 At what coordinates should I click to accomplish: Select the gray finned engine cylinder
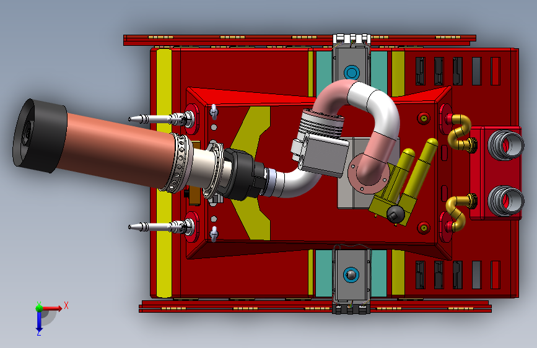[320, 124]
